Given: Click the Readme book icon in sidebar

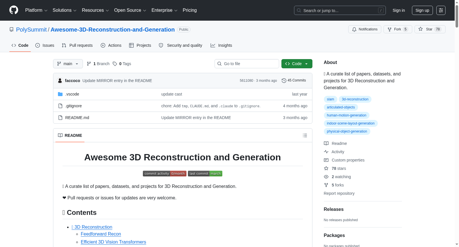Looking at the screenshot, I should [326, 143].
